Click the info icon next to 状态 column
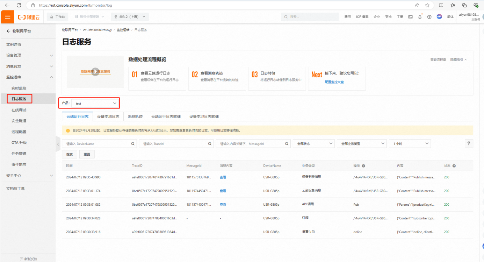This screenshot has height=262, width=484. click(x=454, y=166)
